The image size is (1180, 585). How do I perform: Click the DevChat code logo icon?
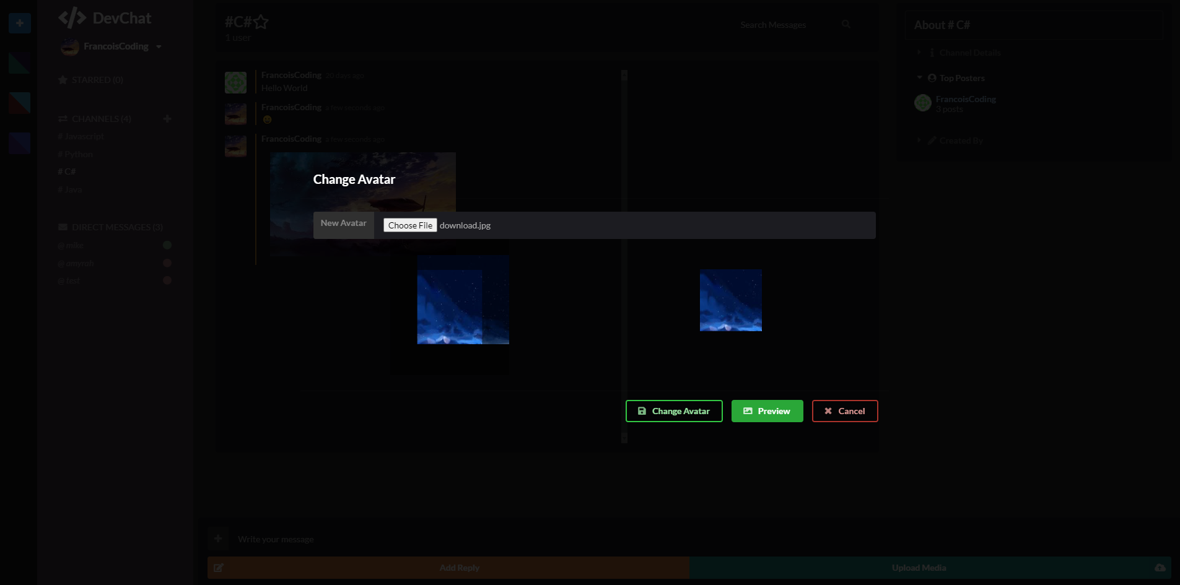click(x=72, y=18)
